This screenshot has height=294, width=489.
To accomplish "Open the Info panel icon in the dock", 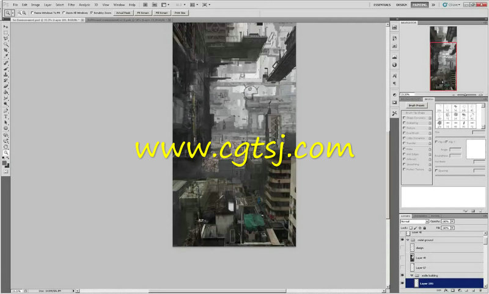I will (x=394, y=65).
